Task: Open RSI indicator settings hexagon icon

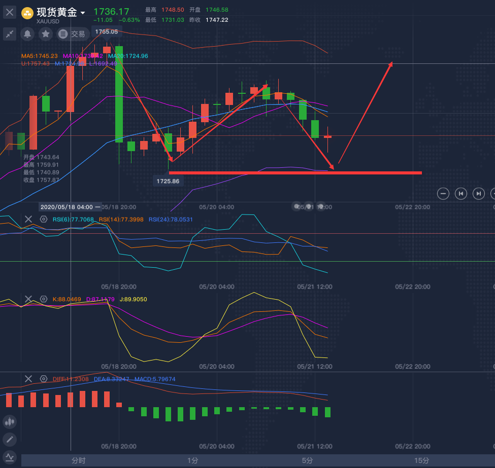Action: pos(44,219)
